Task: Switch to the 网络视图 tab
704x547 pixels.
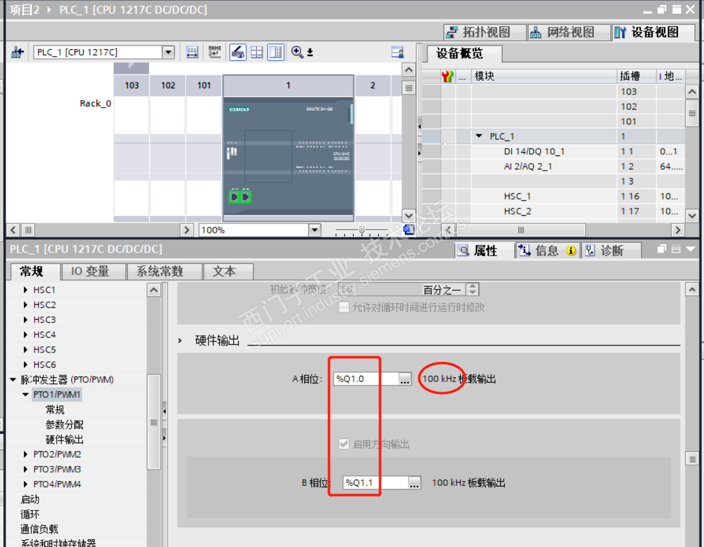Action: click(x=569, y=32)
